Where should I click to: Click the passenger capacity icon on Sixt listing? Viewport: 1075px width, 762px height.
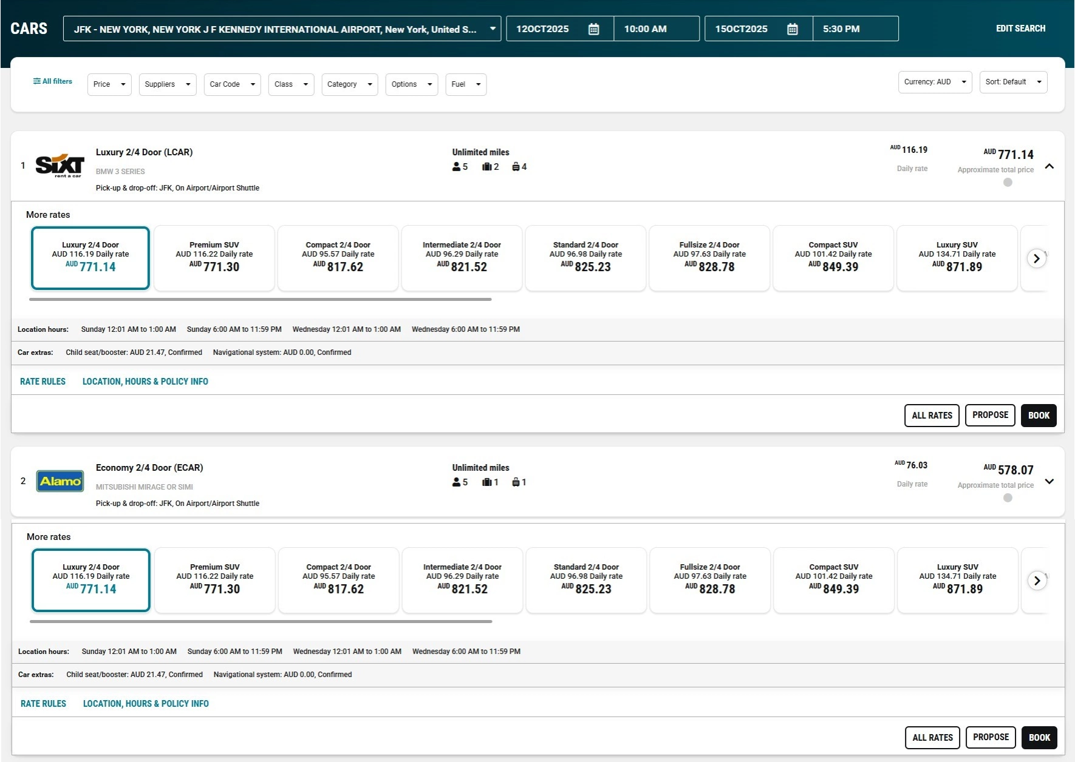(x=456, y=166)
